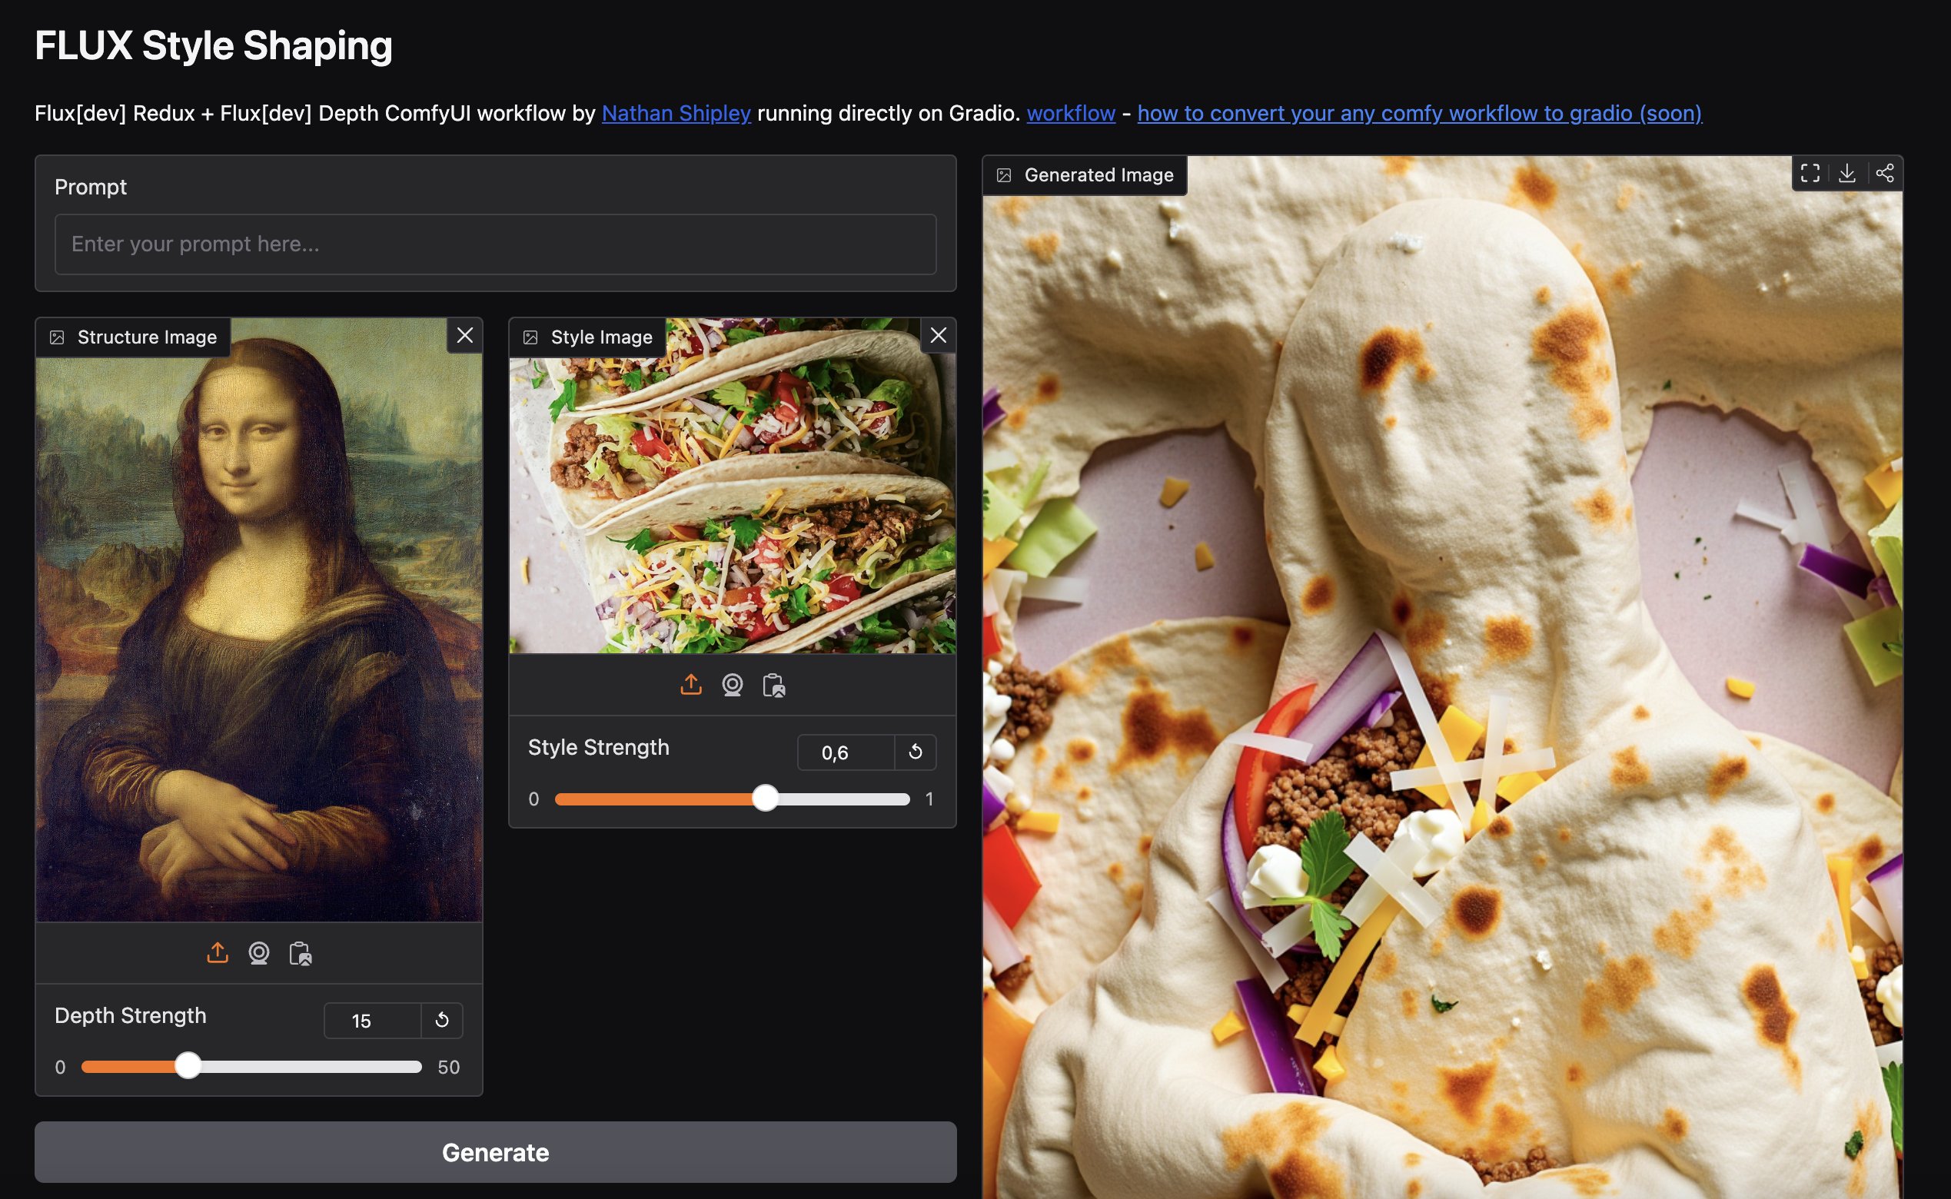This screenshot has height=1199, width=1951.
Task: Open the workflow link
Action: click(x=1071, y=114)
